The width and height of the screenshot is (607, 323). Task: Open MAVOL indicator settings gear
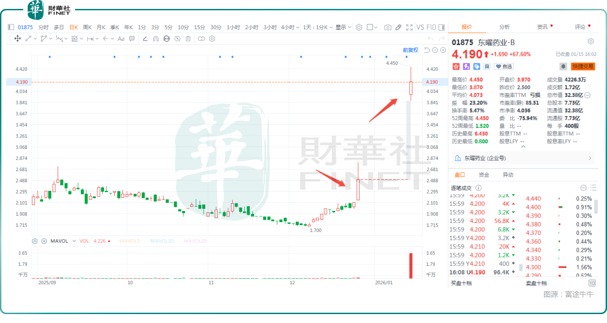[35, 241]
